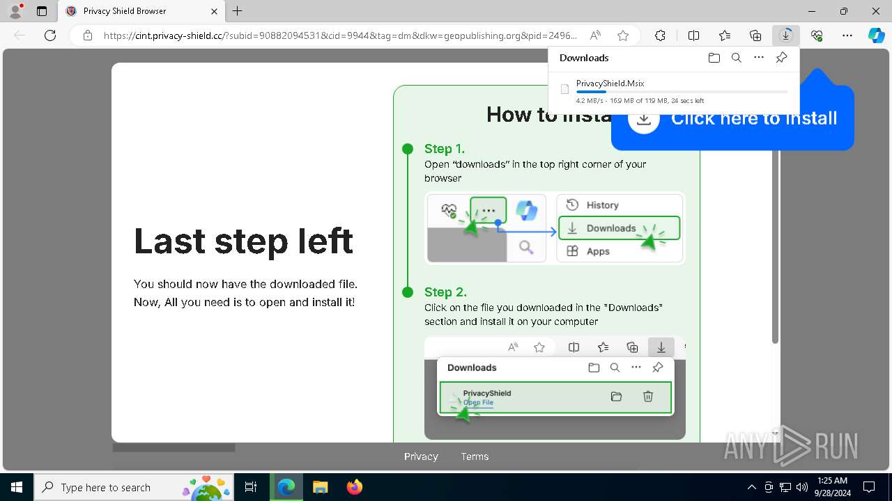The height and width of the screenshot is (501, 892).
Task: Reload the page with refresh icon
Action: [50, 35]
